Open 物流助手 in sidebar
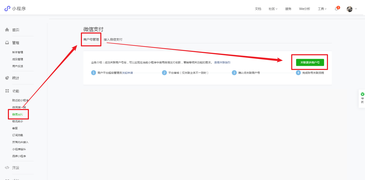 18,122
